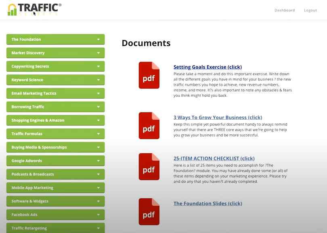Screen dimensions: 327x233
Task: Select Podcasts & Broadcasts module label
Action: click(33, 174)
